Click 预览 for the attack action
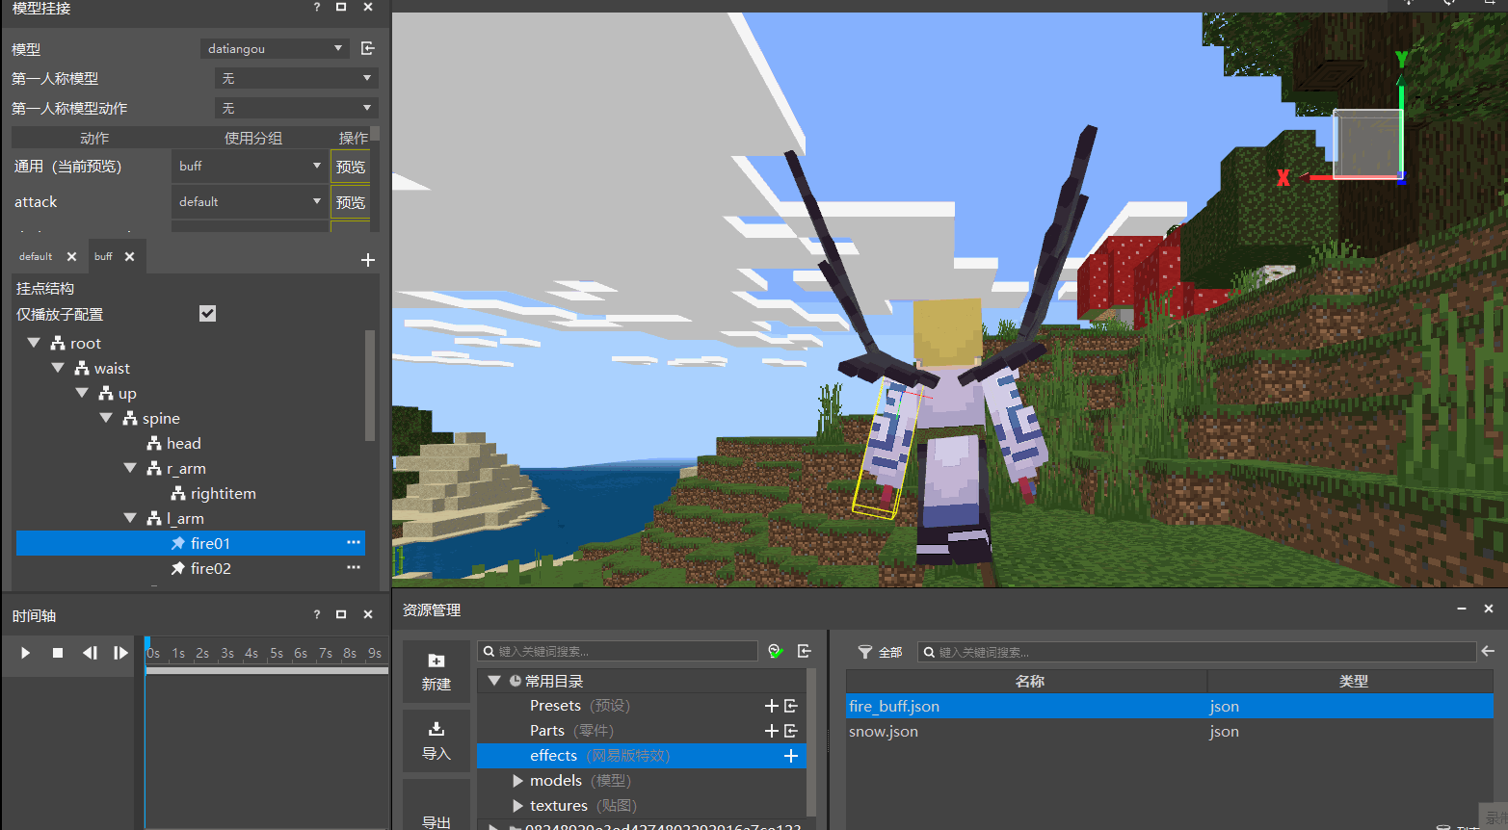 pyautogui.click(x=351, y=202)
